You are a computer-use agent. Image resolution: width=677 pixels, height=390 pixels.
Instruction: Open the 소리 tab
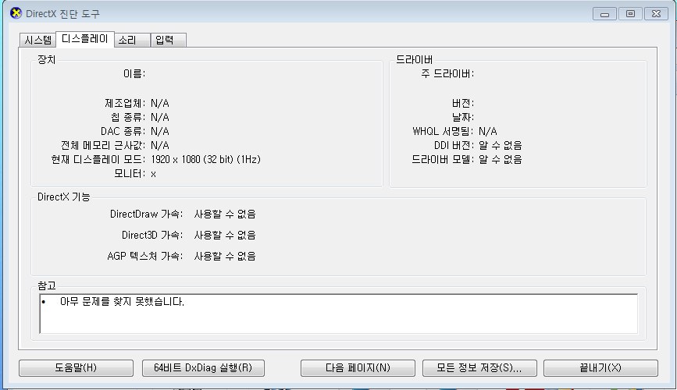point(132,40)
